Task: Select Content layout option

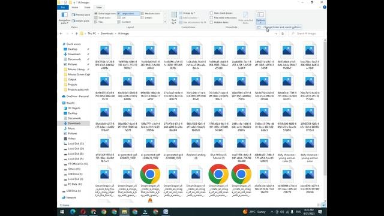Action: (x=124, y=22)
